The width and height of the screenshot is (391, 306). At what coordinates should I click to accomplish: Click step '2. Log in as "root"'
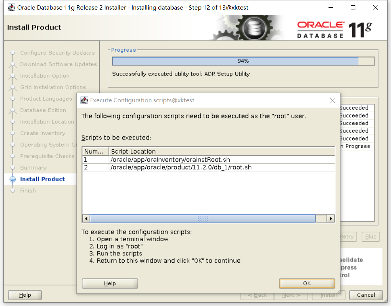point(116,246)
